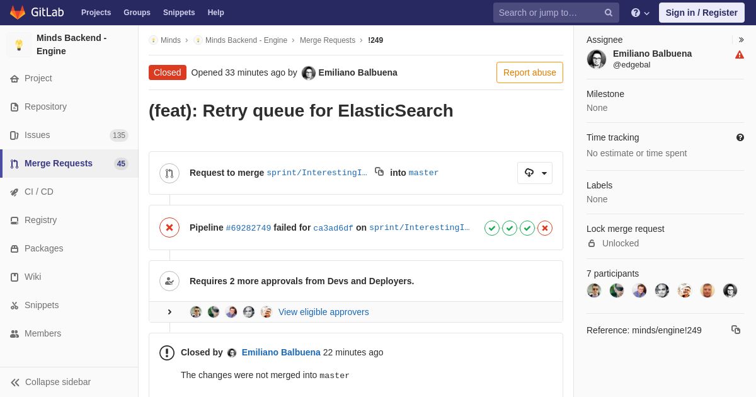Viewport: 756px width, 397px height.
Task: Open the Groups menu in navbar
Action: tap(137, 13)
